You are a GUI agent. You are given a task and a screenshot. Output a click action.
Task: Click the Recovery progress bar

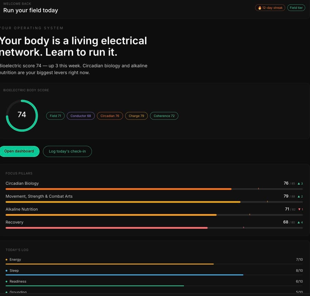pos(154,228)
